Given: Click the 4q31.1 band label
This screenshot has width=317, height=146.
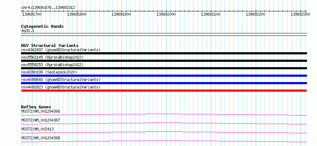Looking at the screenshot, I should point(28,31).
